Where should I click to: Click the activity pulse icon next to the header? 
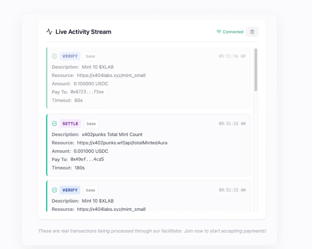click(x=49, y=32)
